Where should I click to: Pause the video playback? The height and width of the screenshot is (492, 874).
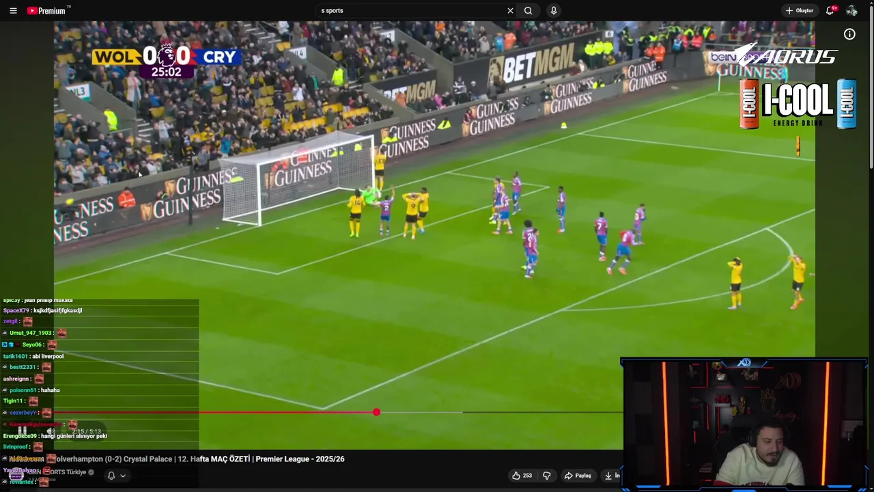point(23,431)
